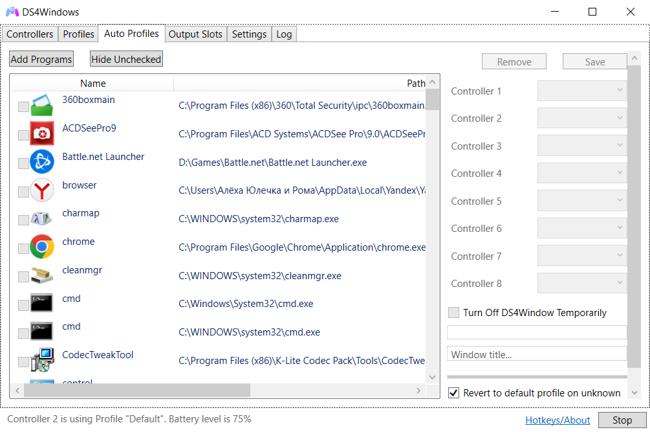The height and width of the screenshot is (432, 650).
Task: Click the charmap icon
Action: tap(42, 218)
